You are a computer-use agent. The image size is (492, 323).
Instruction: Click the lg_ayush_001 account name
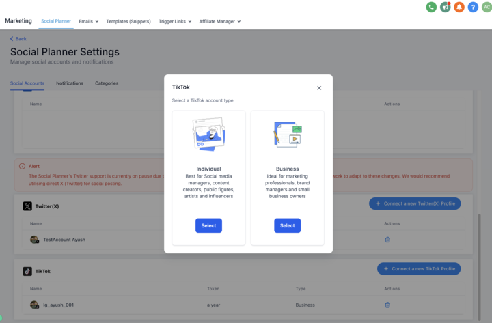pyautogui.click(x=58, y=305)
